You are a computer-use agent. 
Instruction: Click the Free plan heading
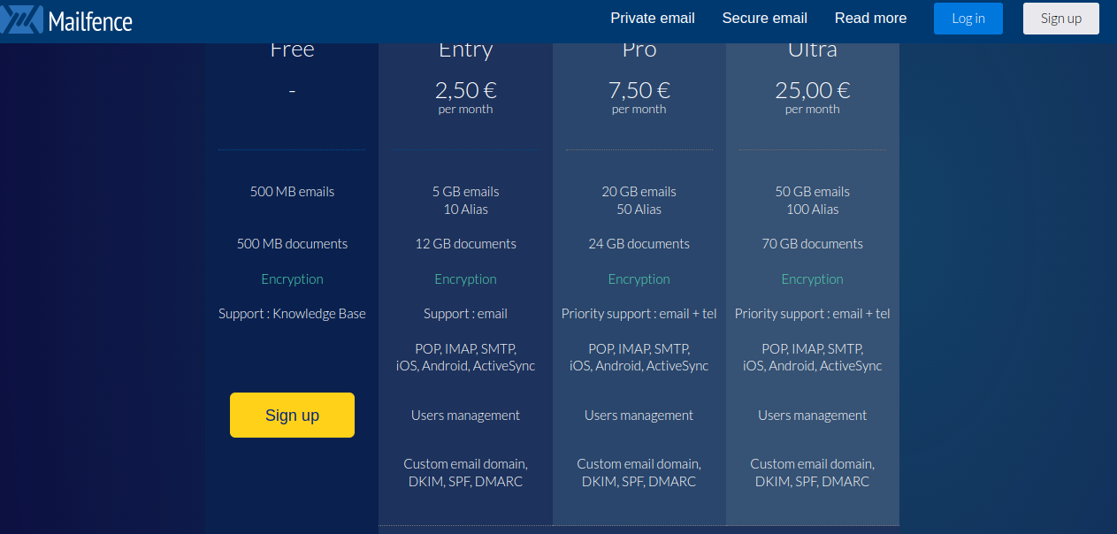[x=292, y=50]
